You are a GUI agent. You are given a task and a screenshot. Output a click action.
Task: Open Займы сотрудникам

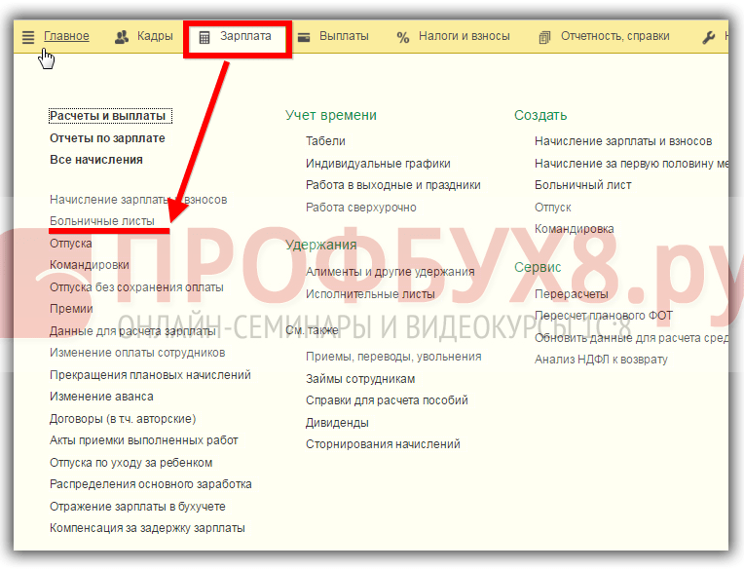coord(360,379)
